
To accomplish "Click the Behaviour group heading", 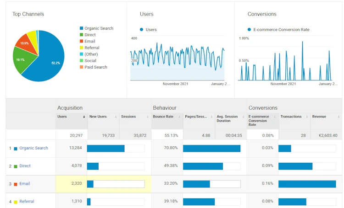I will 165,108.
